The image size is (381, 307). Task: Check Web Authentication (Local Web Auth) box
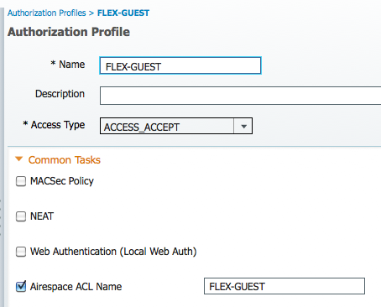pos(21,252)
